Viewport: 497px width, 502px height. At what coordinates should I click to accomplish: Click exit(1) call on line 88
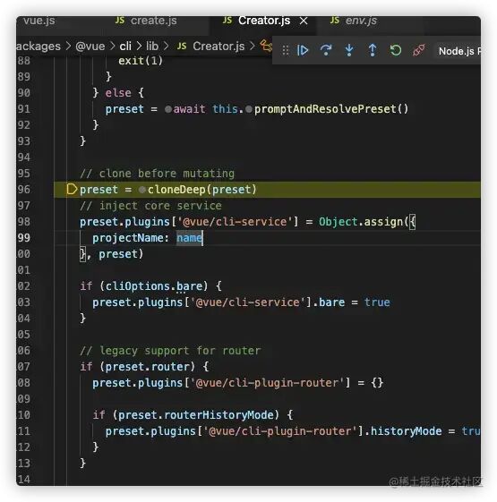tap(141, 61)
